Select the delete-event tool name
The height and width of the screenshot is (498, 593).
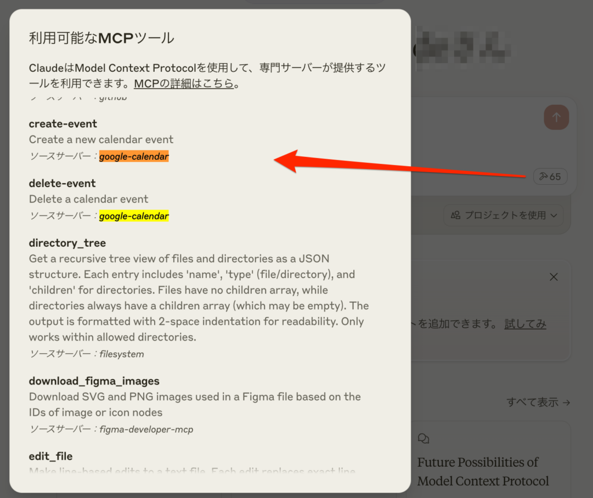coord(63,184)
